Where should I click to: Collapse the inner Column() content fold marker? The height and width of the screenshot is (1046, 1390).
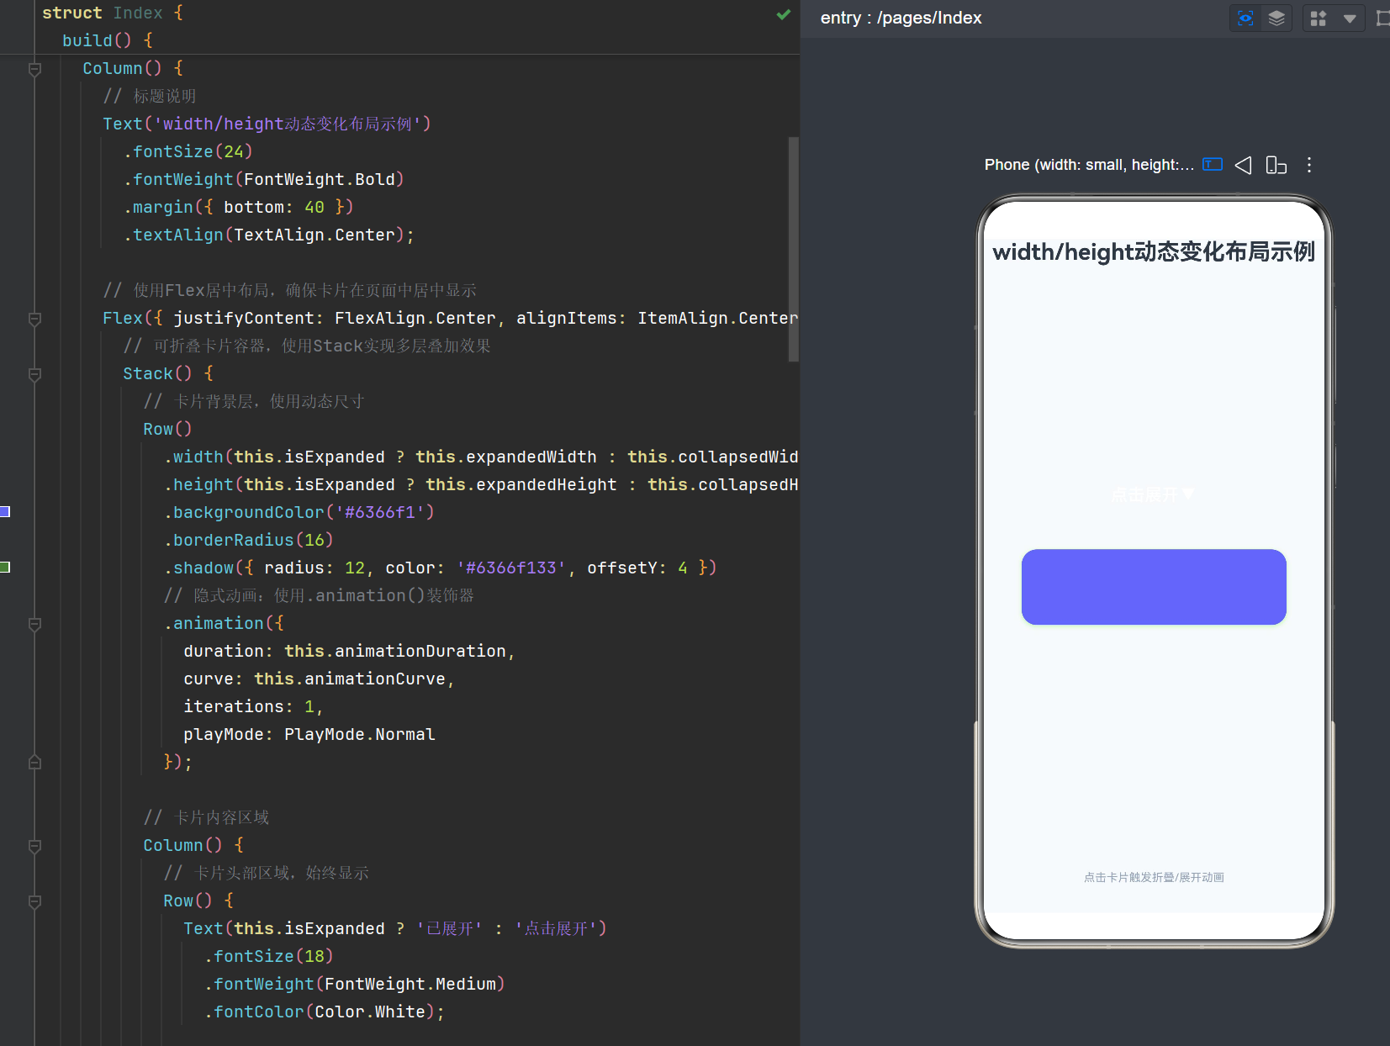tap(34, 846)
